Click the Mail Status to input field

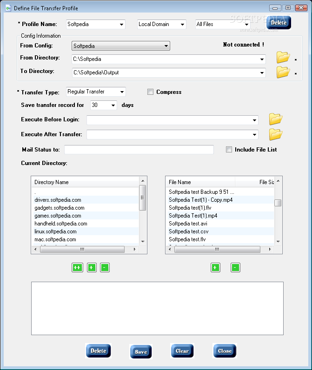(x=139, y=150)
